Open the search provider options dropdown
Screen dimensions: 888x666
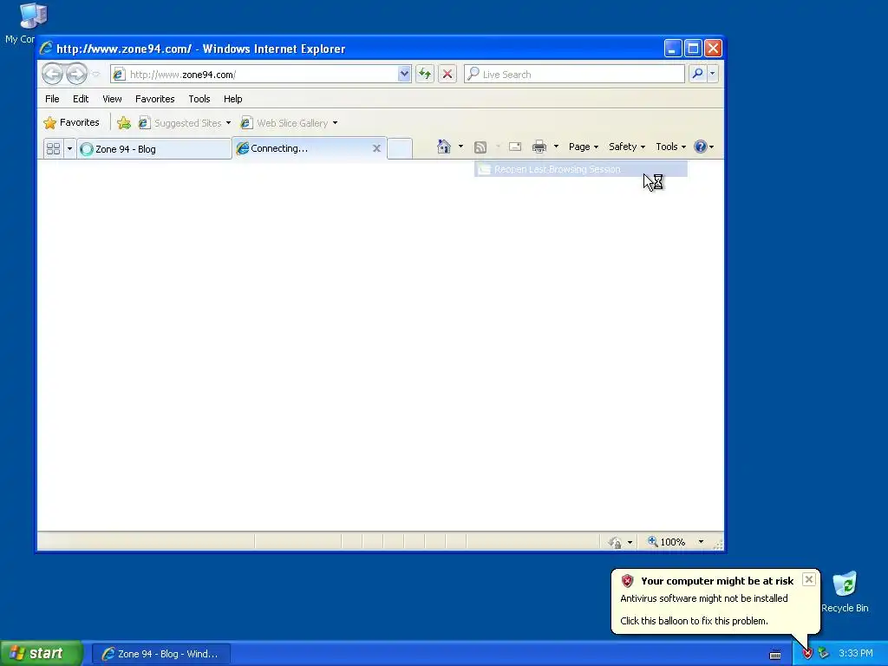point(713,74)
